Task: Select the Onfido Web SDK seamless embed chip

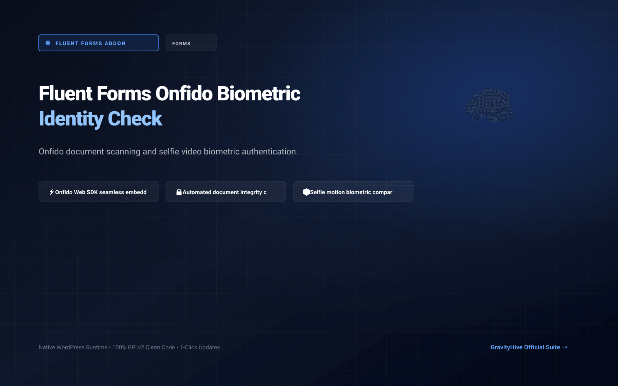Action: pyautogui.click(x=98, y=191)
